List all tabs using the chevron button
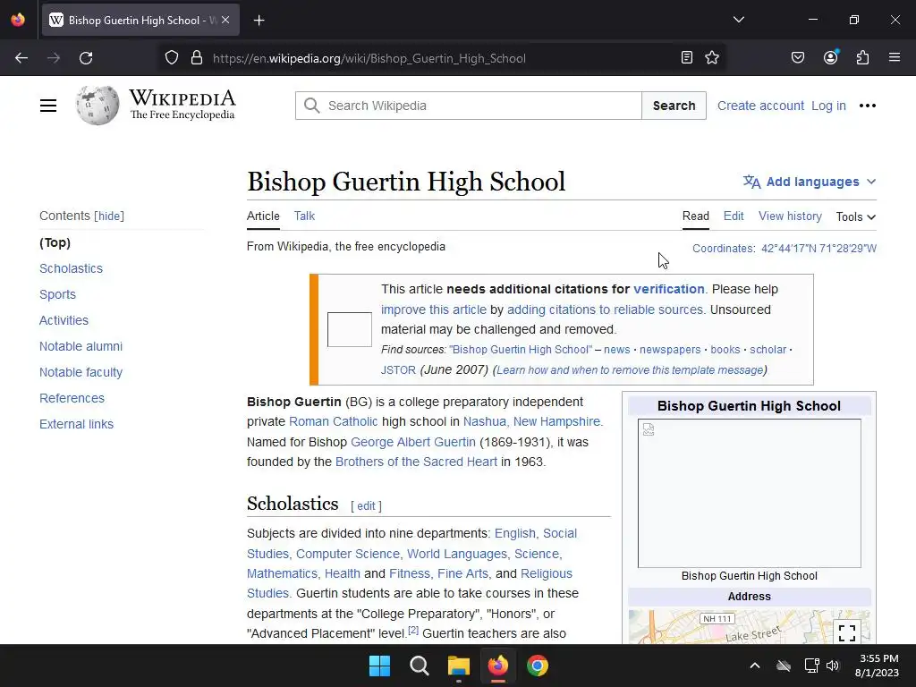The height and width of the screenshot is (687, 916). coord(738,20)
